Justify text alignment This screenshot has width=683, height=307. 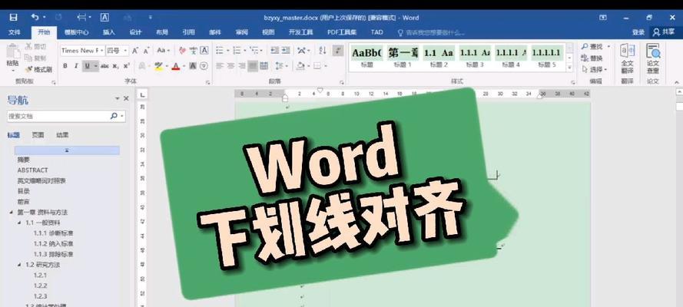(x=253, y=66)
